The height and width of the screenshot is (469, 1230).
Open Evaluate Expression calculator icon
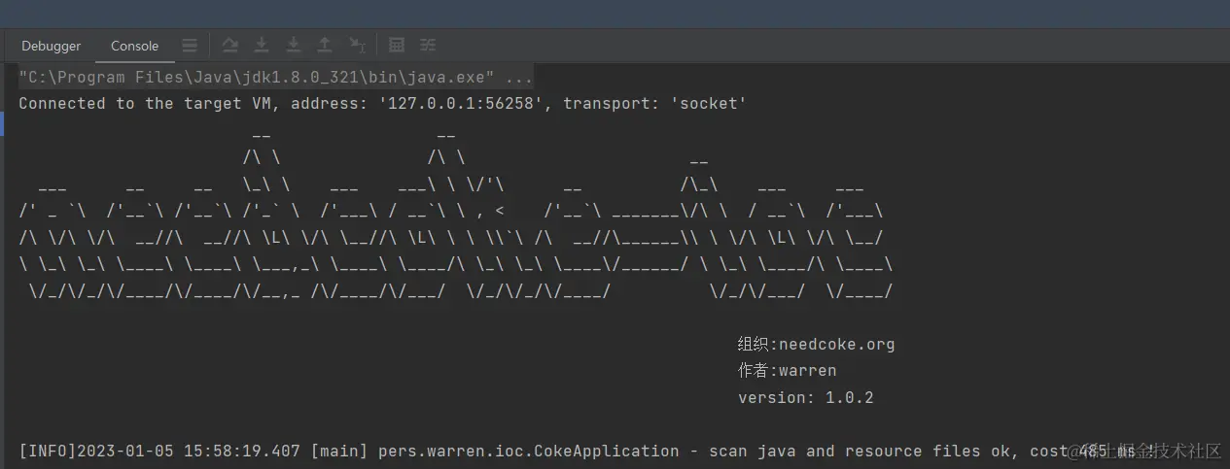[397, 45]
